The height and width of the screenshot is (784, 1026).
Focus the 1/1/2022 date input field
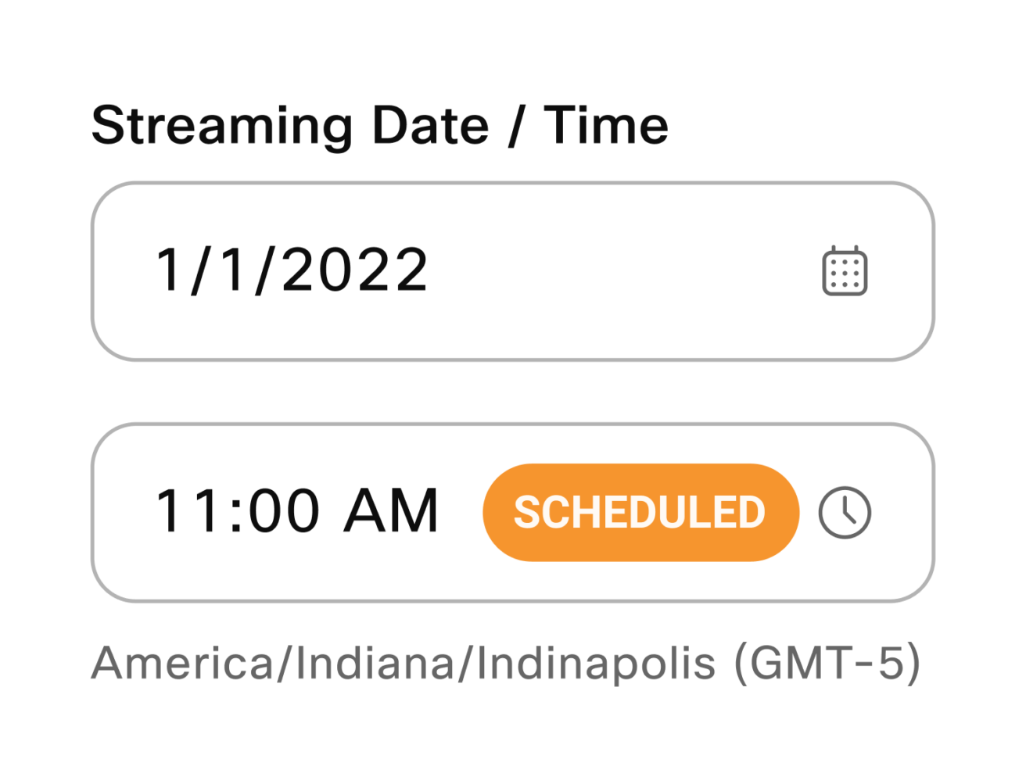pyautogui.click(x=513, y=271)
